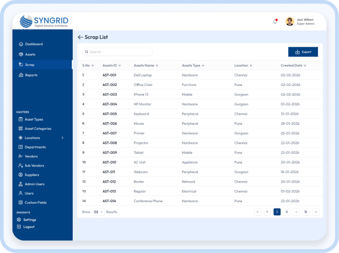The width and height of the screenshot is (339, 253).
Task: Open Dashboard from the sidebar
Action: [x=34, y=44]
